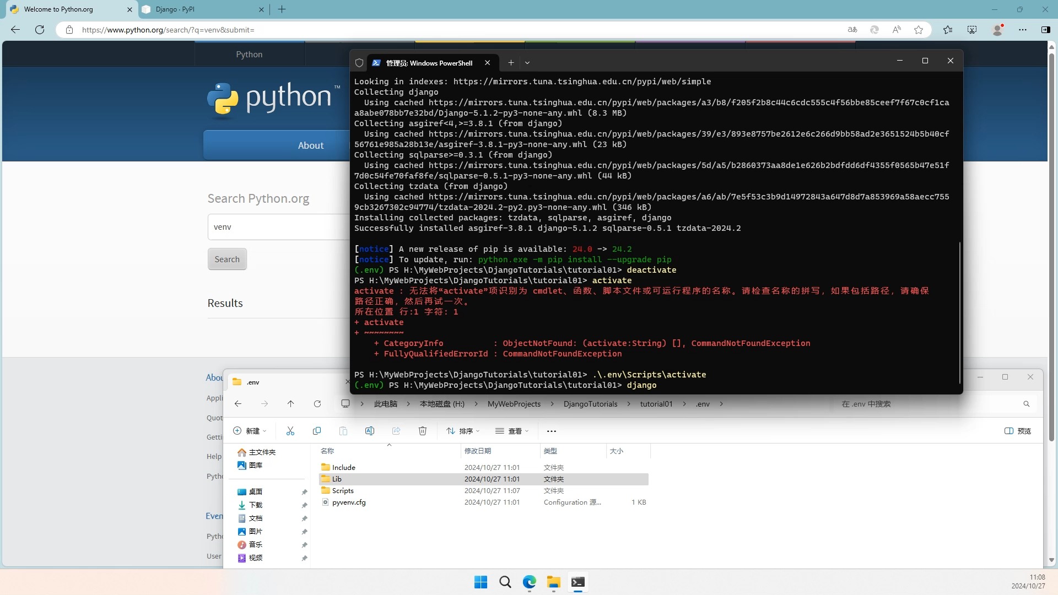Open Gallery in Explorer sidebar

[x=250, y=465]
